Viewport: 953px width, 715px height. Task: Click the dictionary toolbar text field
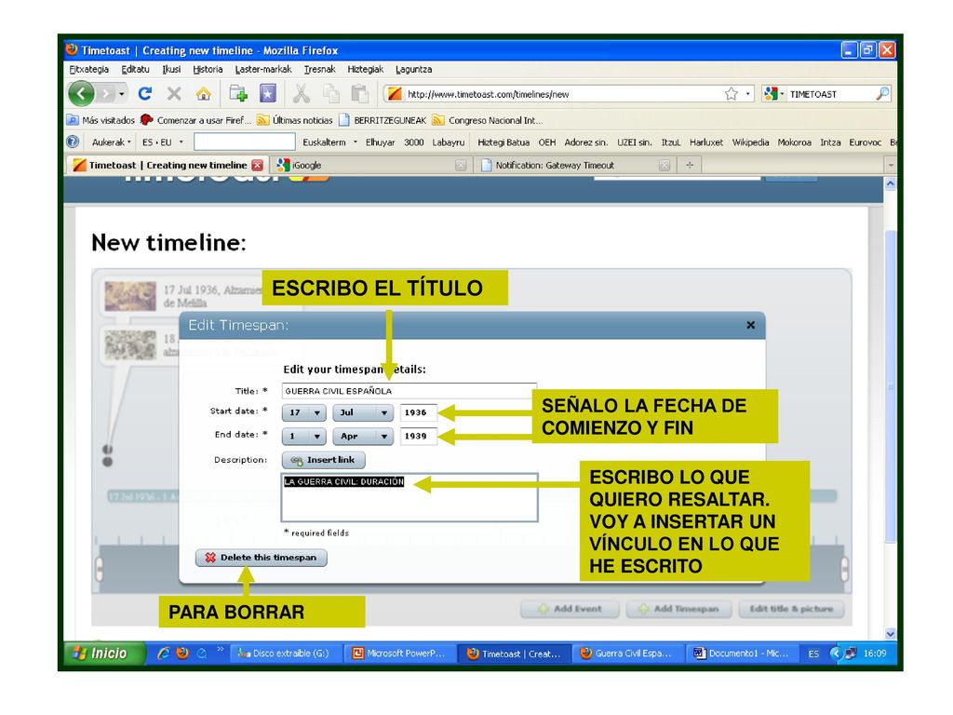click(245, 142)
